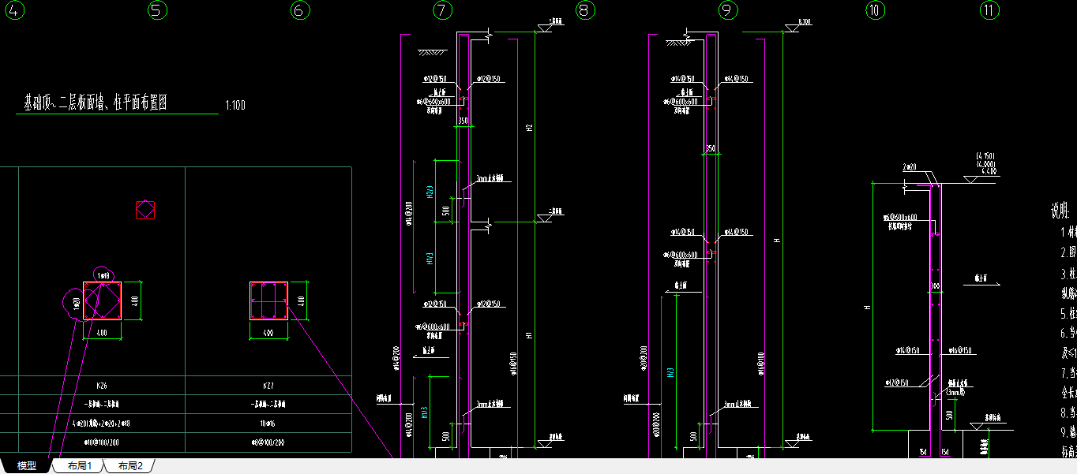
Task: Click grid axis bubble 11
Action: point(990,10)
